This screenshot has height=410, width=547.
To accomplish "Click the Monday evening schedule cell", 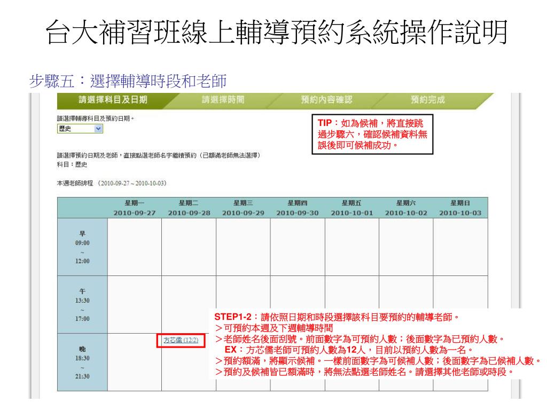I will click(134, 362).
